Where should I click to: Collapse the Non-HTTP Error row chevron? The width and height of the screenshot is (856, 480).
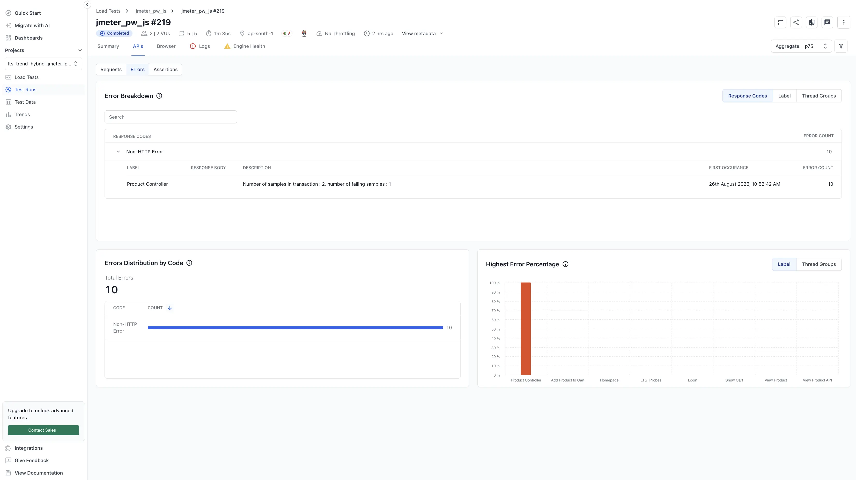click(118, 152)
